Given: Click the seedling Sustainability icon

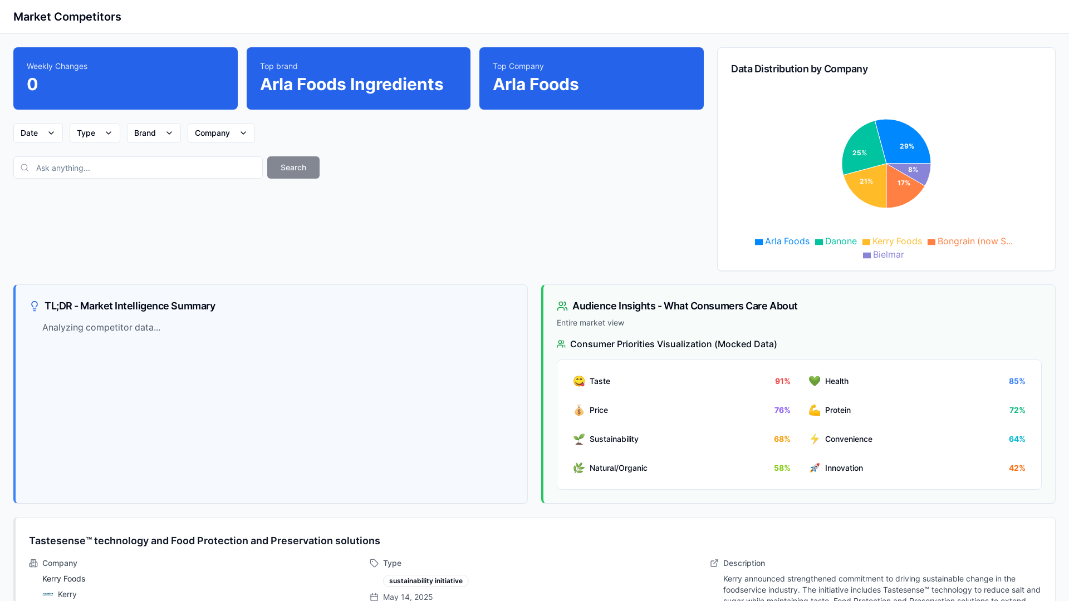Looking at the screenshot, I should 579,439.
